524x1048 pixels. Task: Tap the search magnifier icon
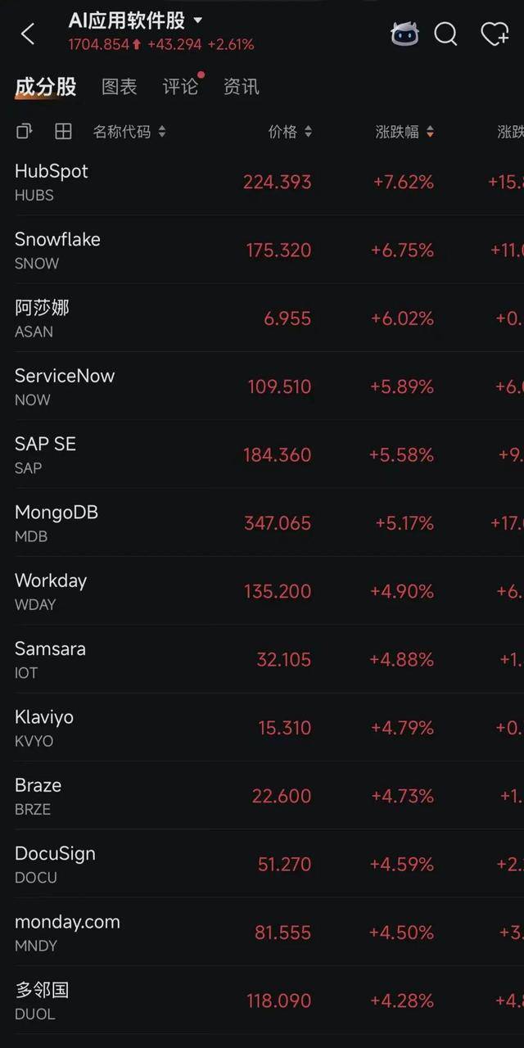pyautogui.click(x=446, y=34)
